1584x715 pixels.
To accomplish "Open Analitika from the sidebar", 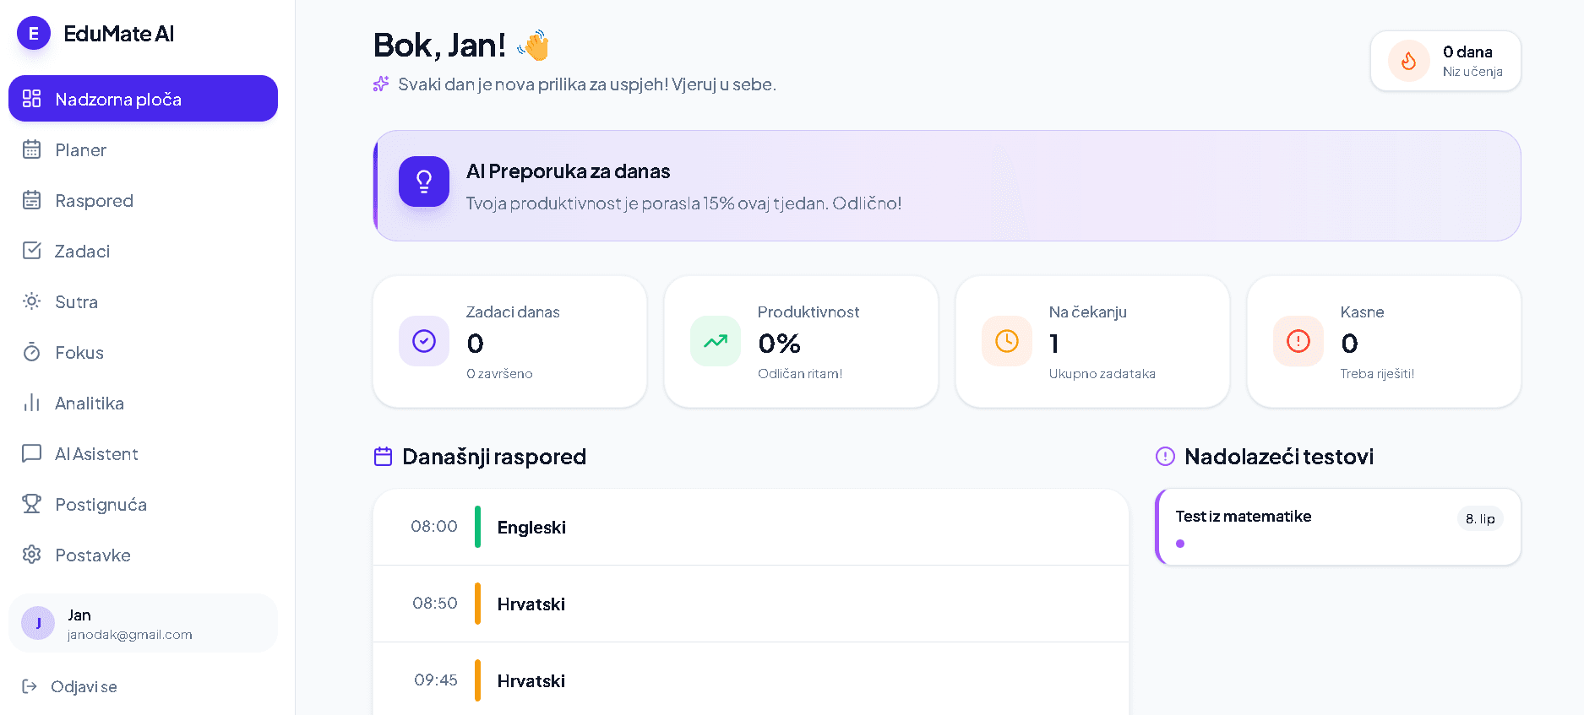I will click(143, 403).
